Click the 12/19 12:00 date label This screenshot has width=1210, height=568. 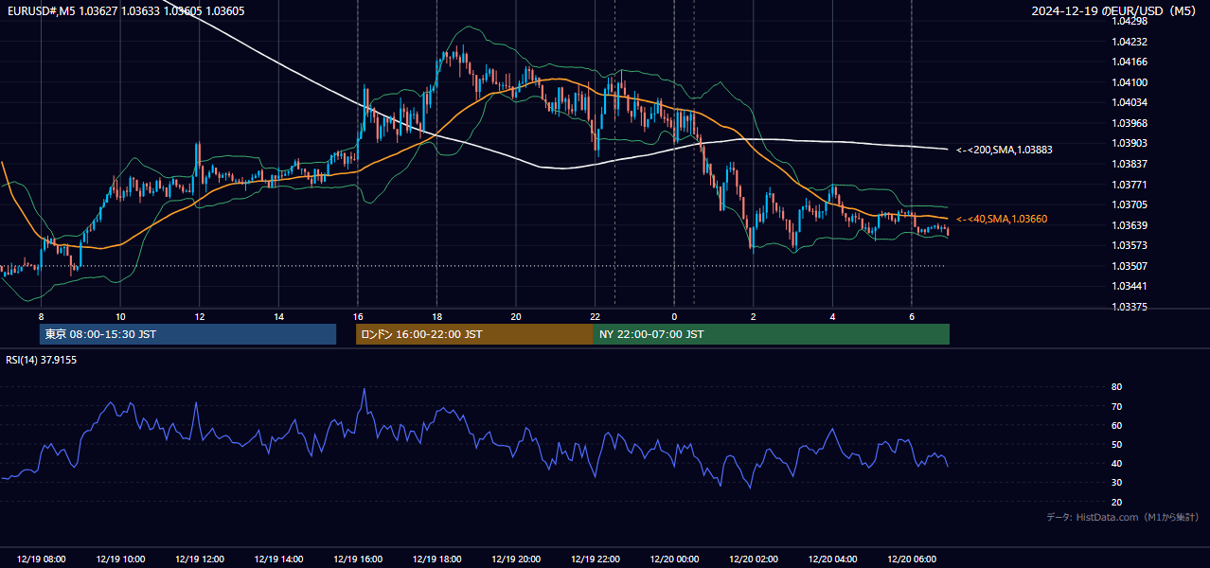200,559
